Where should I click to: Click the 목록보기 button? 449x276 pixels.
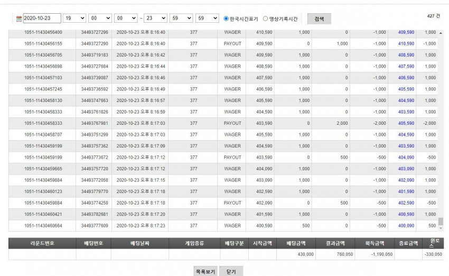(205, 271)
